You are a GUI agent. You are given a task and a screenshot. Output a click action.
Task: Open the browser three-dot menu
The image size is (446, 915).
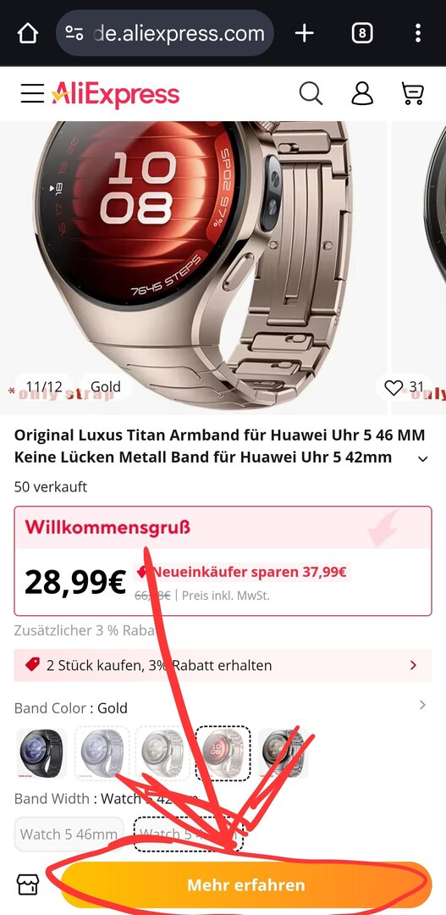click(x=418, y=33)
